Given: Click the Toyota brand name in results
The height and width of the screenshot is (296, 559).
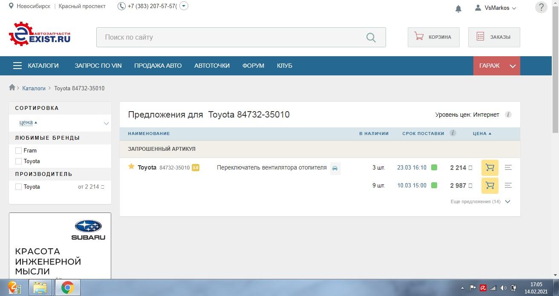Looking at the screenshot, I should click(147, 167).
